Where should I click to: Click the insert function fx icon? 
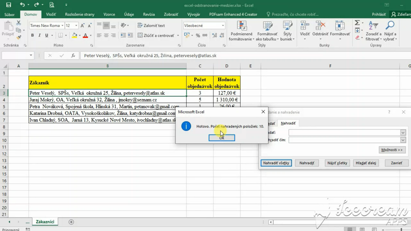click(x=73, y=56)
